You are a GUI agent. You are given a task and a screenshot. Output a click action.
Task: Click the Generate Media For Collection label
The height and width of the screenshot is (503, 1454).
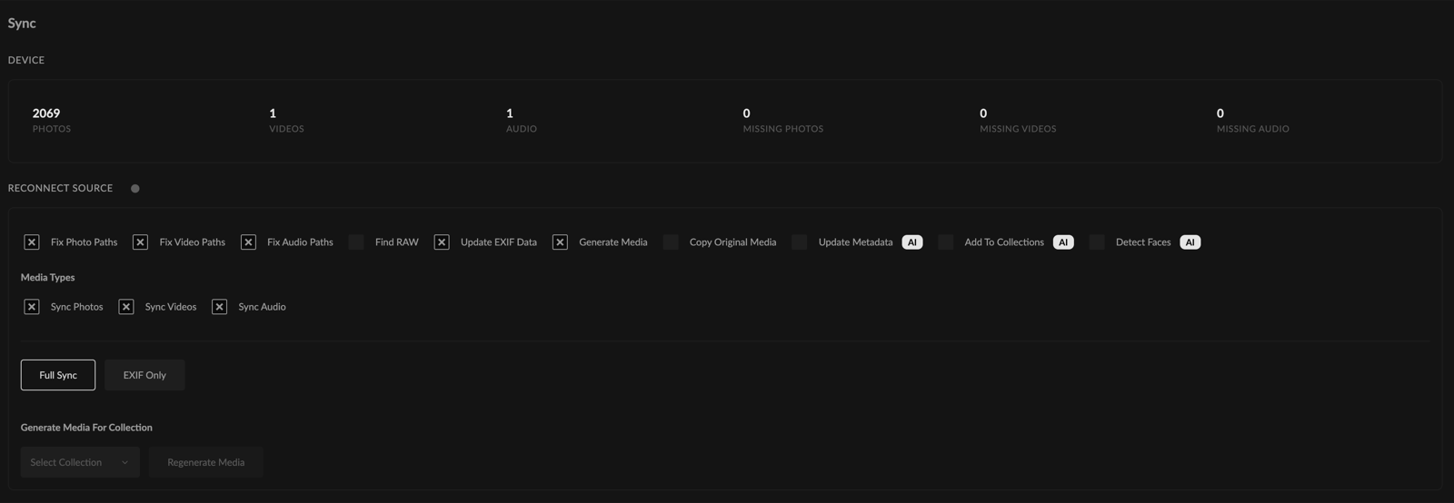click(x=86, y=428)
